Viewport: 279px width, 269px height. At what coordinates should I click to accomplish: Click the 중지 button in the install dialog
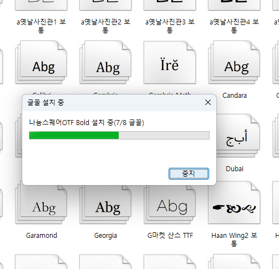click(x=189, y=173)
